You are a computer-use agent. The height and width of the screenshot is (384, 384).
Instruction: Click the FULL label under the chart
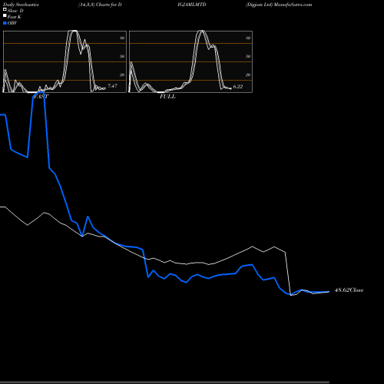click(167, 97)
